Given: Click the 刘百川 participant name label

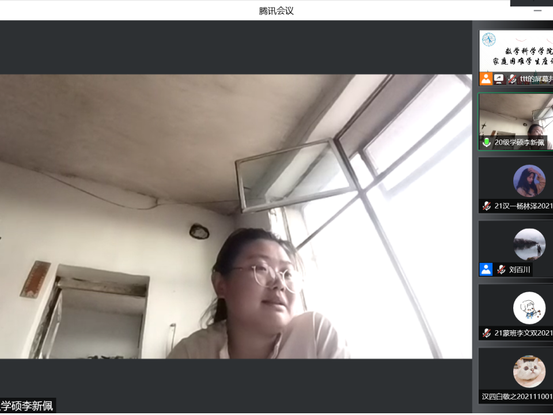Looking at the screenshot, I should [x=520, y=269].
